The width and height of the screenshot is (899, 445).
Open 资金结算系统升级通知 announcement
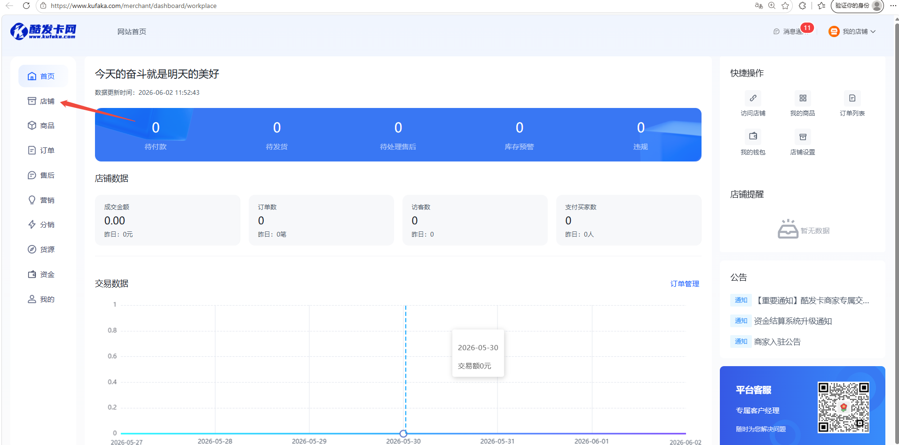(x=793, y=321)
